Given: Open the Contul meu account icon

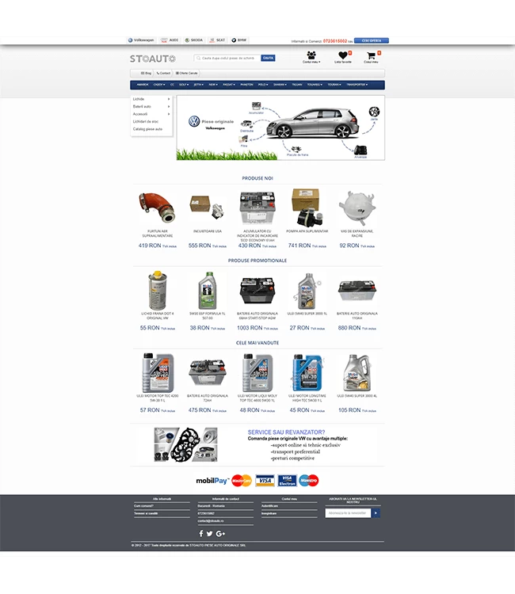Looking at the screenshot, I should coord(310,55).
